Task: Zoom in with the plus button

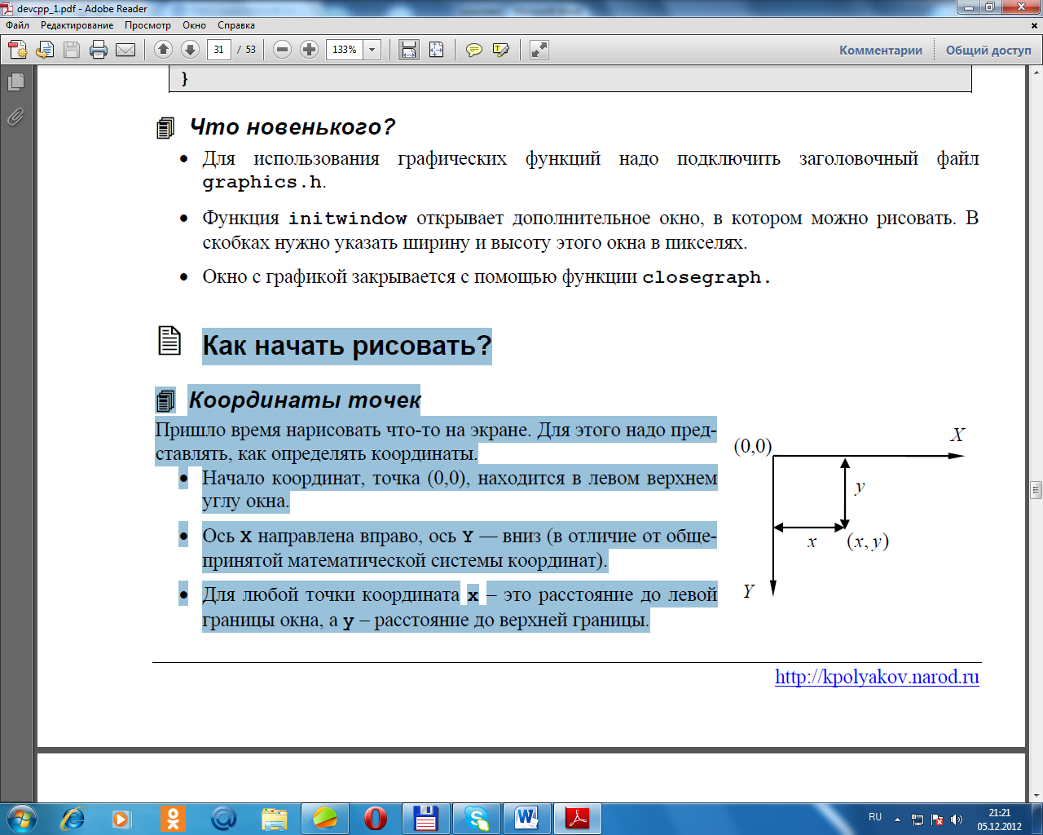Action: click(x=309, y=50)
